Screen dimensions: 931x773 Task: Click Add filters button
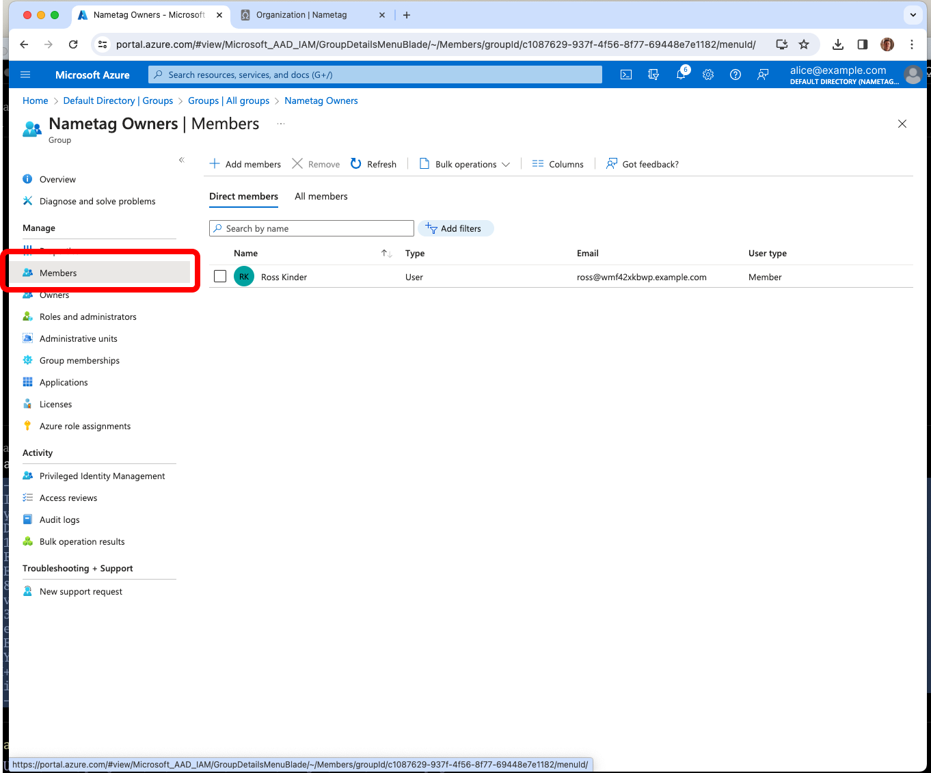455,228
